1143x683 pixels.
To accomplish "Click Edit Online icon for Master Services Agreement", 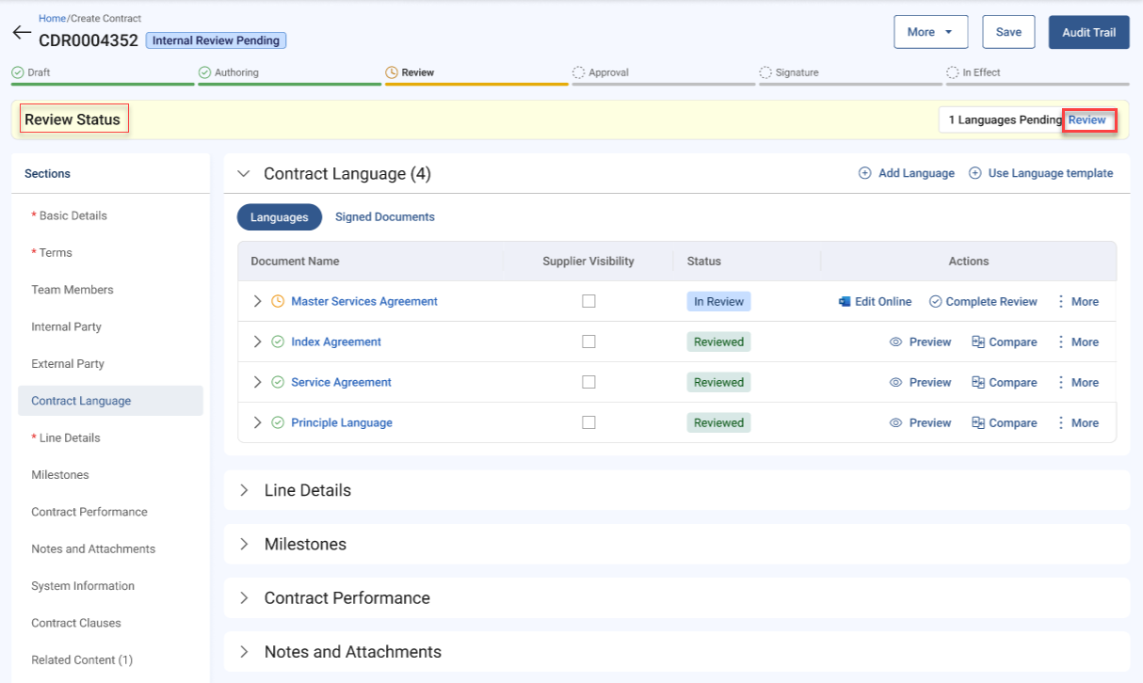I will 845,302.
